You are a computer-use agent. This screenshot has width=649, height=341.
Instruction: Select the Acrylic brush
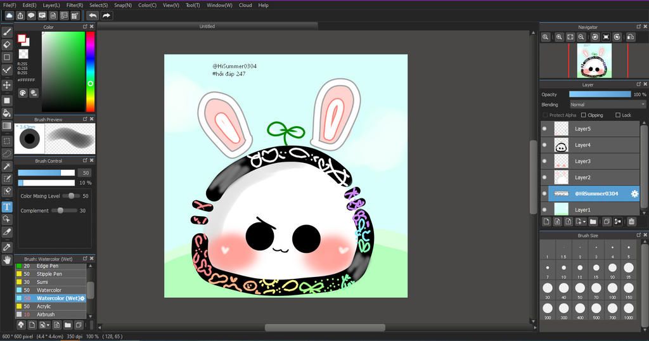[x=51, y=306]
